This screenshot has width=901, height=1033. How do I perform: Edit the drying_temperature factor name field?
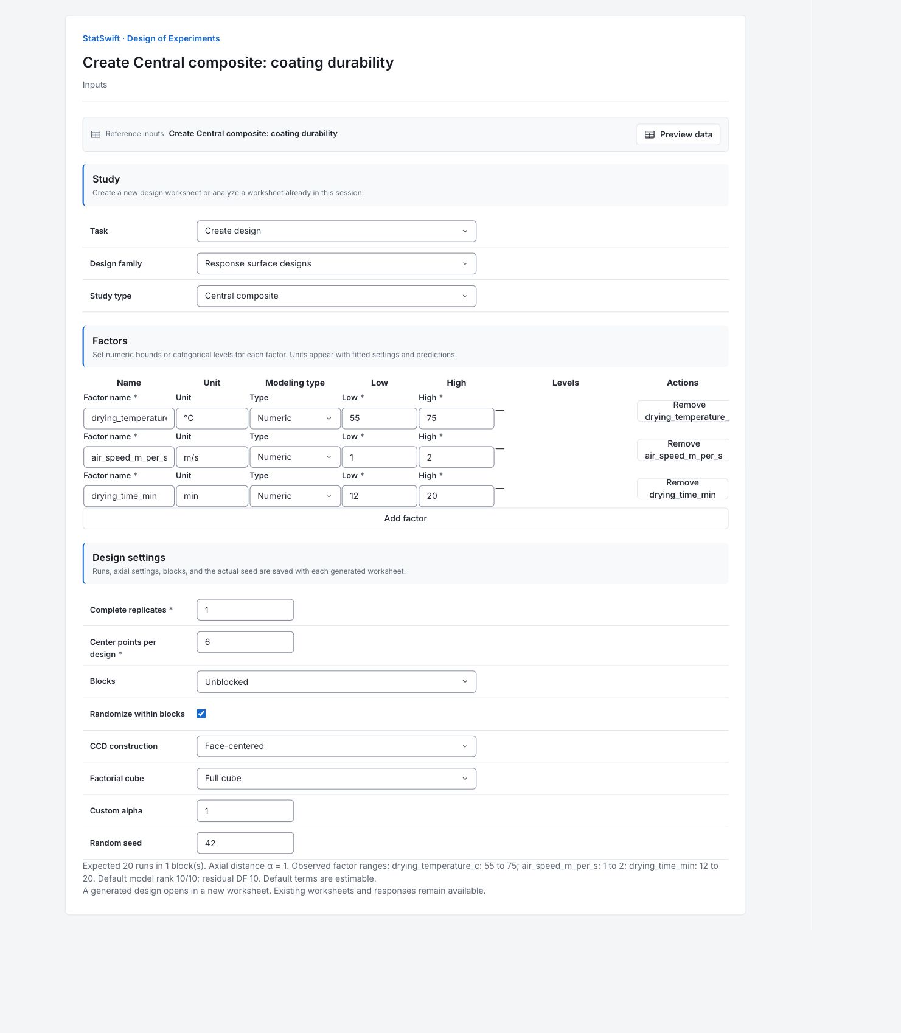(x=129, y=419)
